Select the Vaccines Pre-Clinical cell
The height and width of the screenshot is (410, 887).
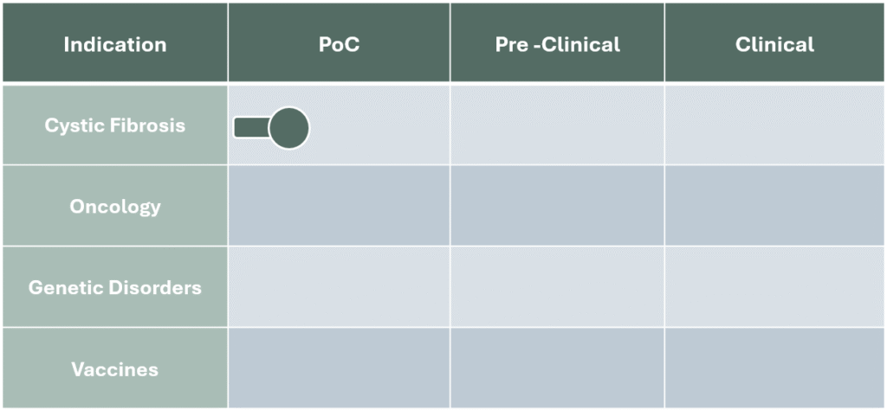[x=557, y=368]
